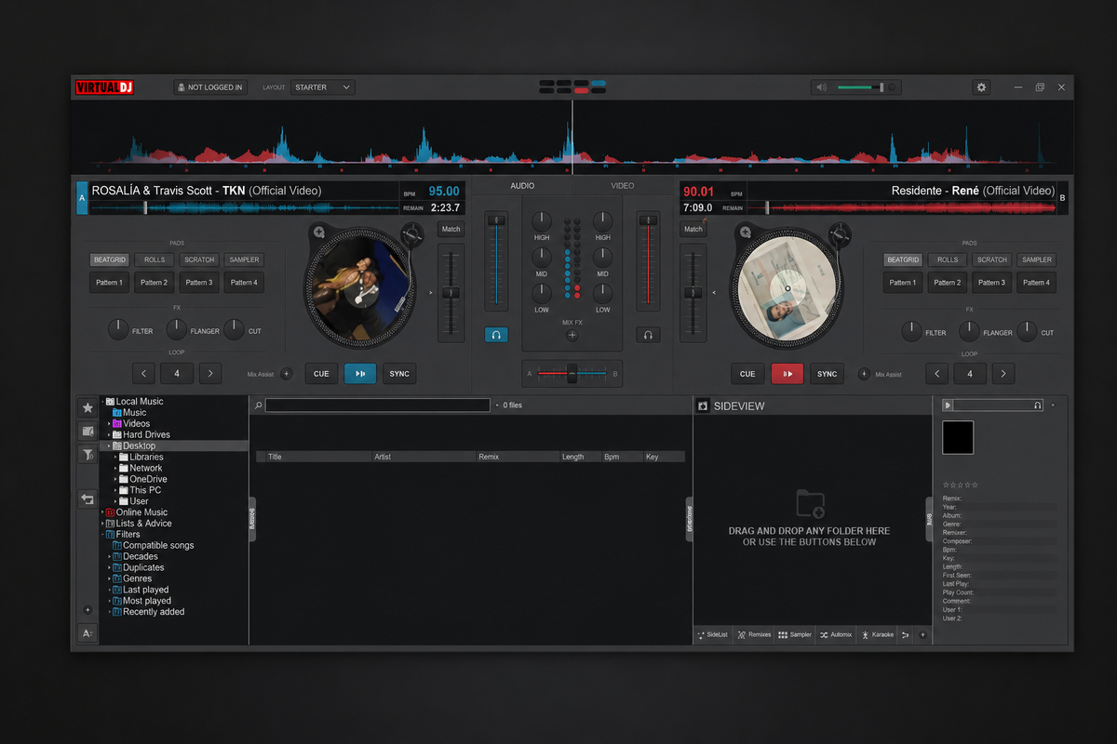Collapse the Filters node
Image resolution: width=1117 pixels, height=744 pixels.
pos(101,535)
